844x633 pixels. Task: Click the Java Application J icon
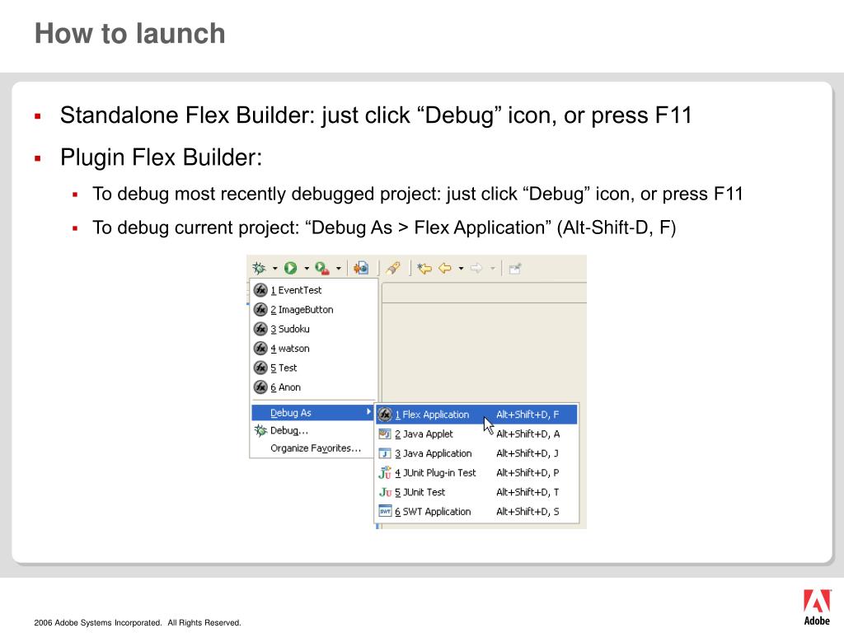[385, 453]
